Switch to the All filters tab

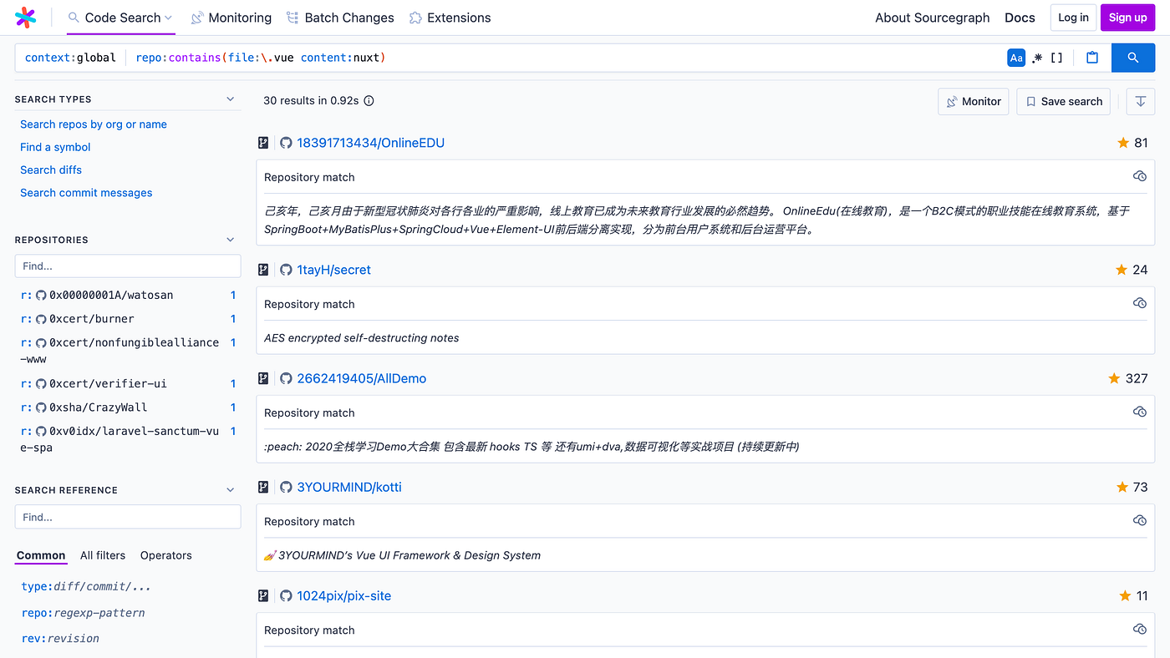click(x=102, y=554)
